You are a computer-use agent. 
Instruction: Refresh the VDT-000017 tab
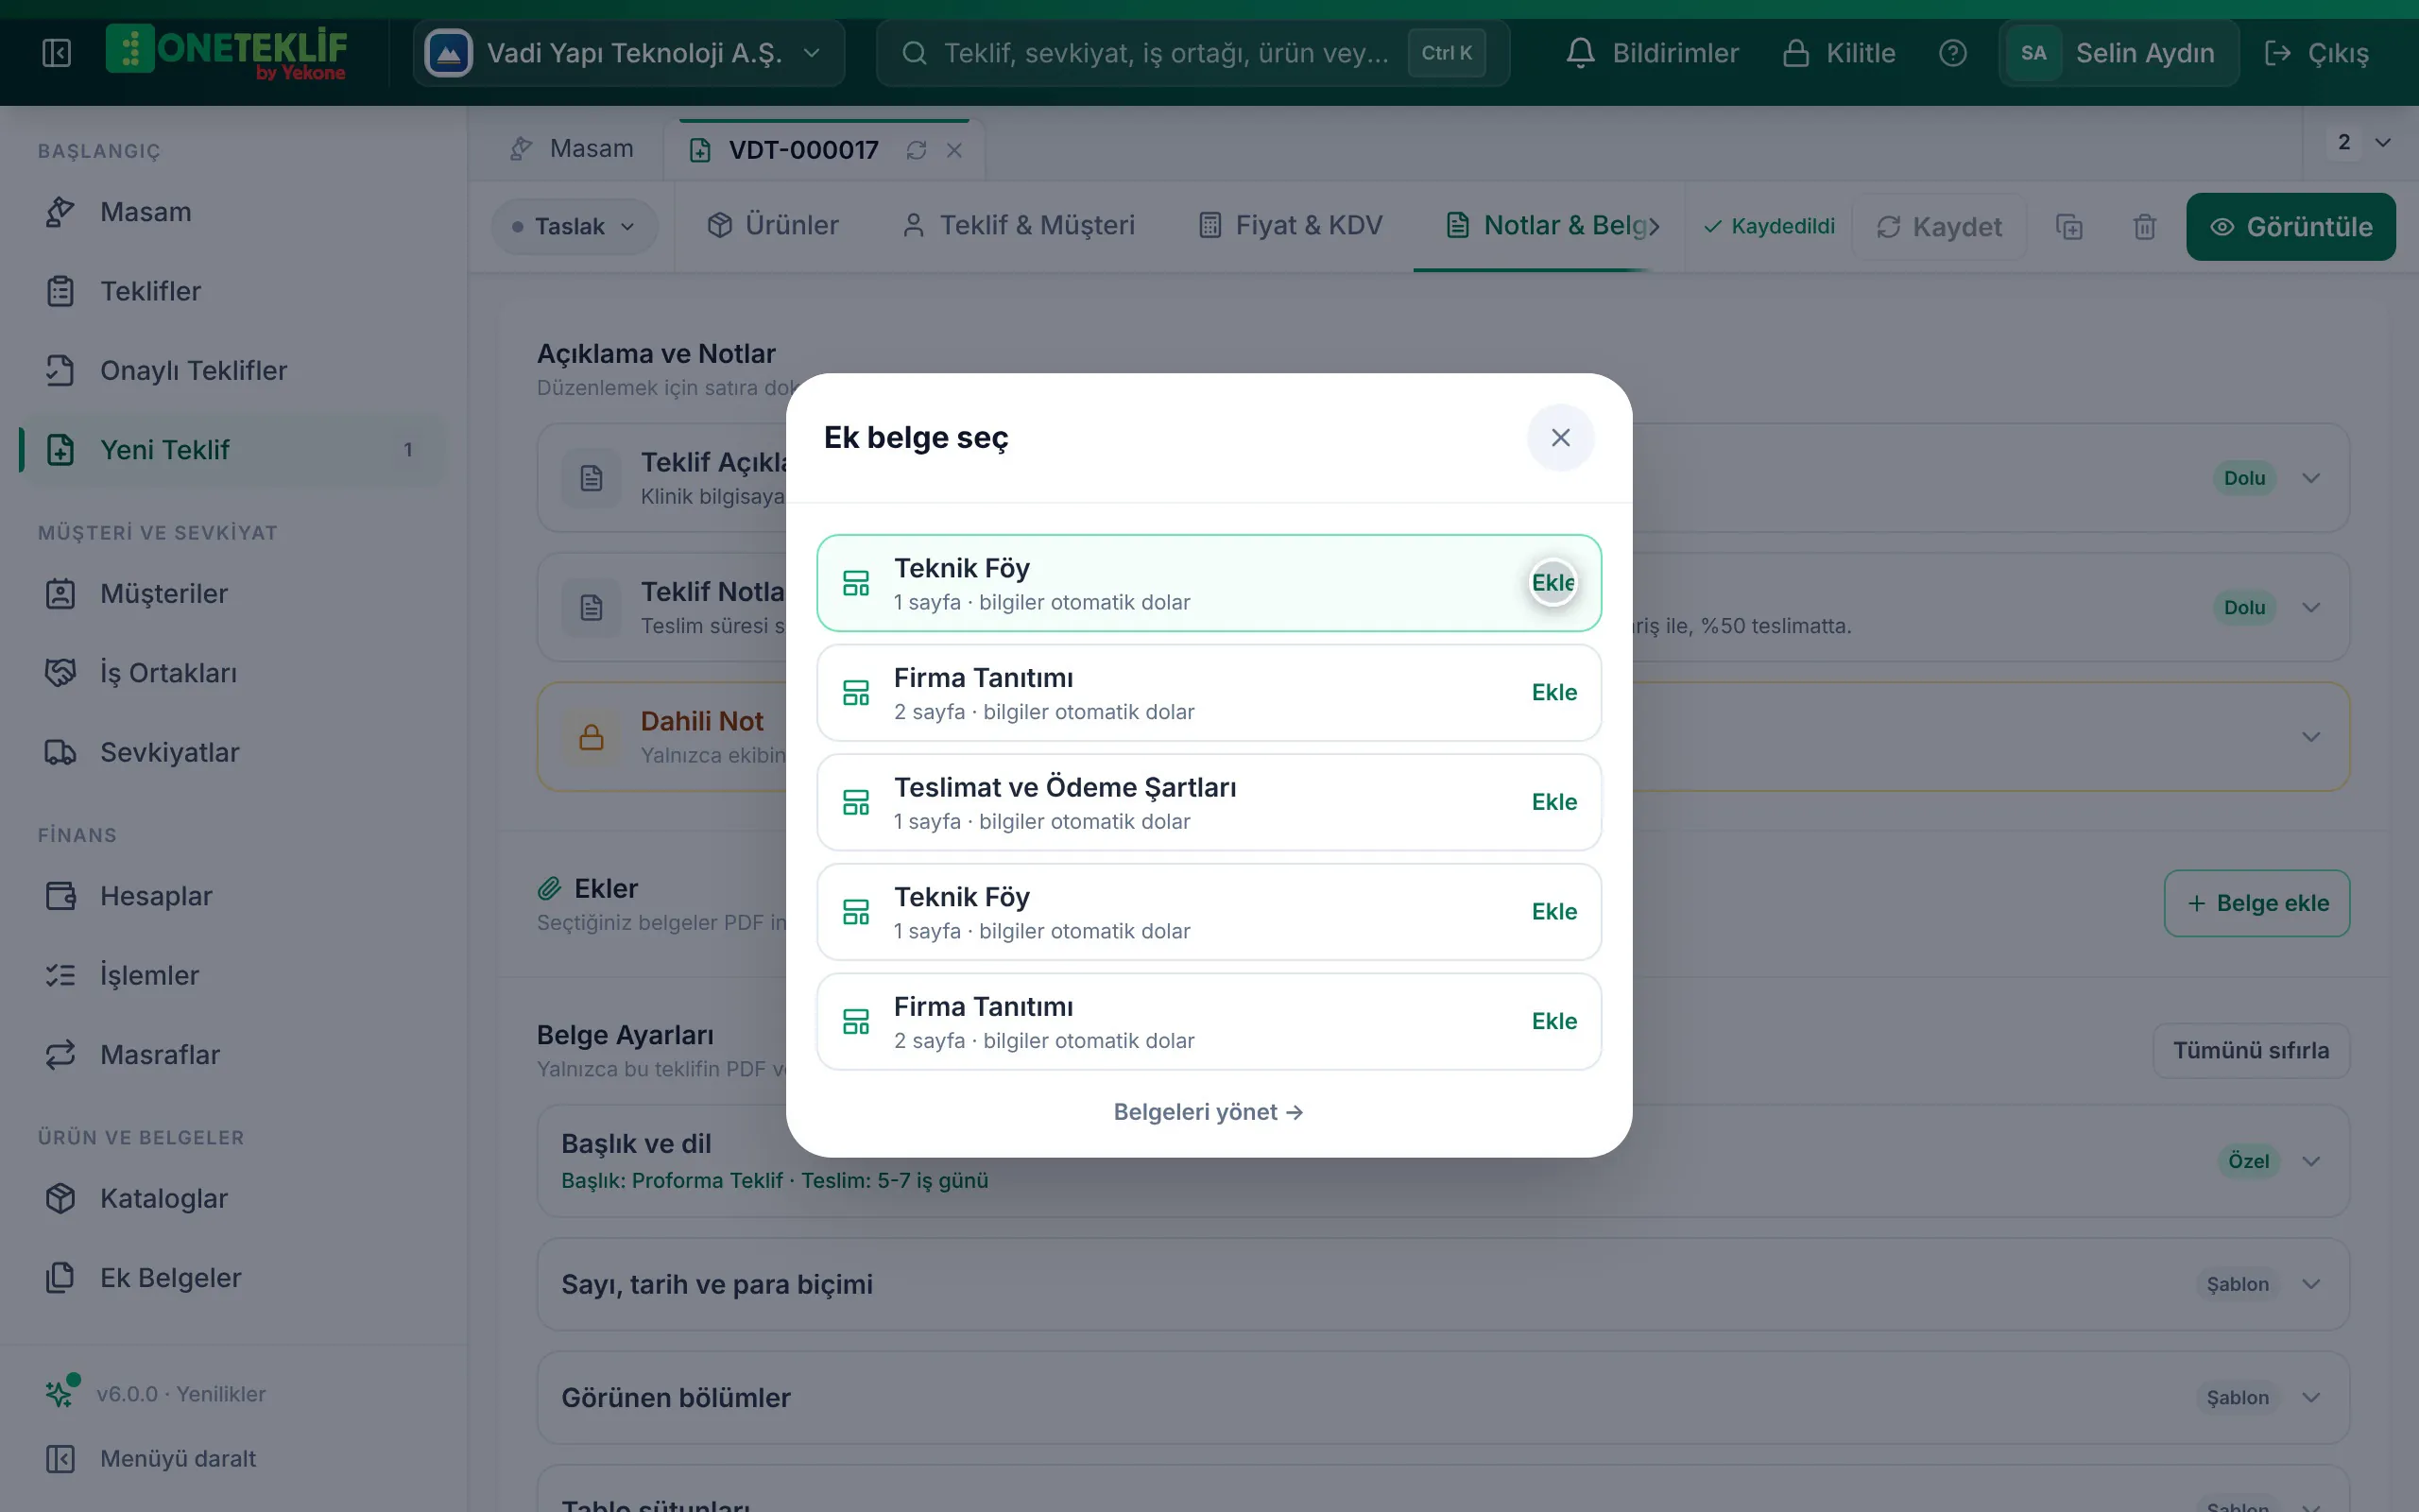coord(917,150)
